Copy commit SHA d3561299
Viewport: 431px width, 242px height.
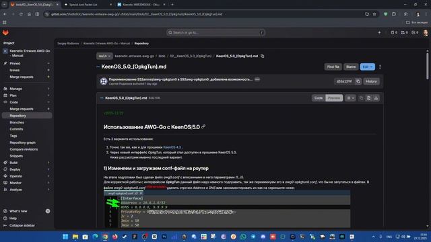pos(358,81)
